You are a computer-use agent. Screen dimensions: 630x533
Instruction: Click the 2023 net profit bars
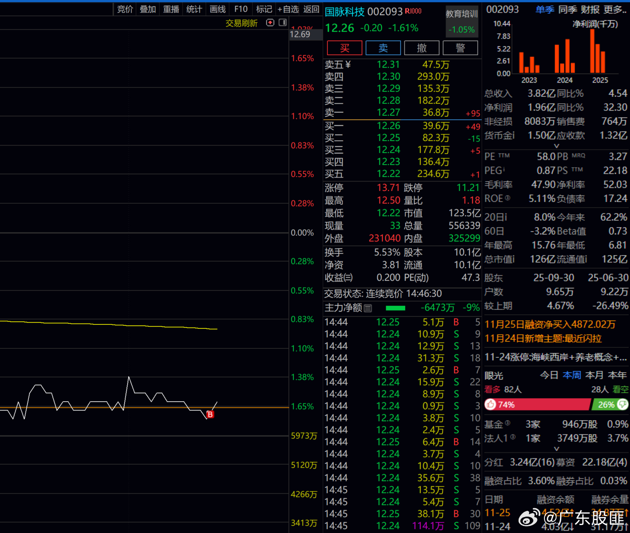coord(529,63)
